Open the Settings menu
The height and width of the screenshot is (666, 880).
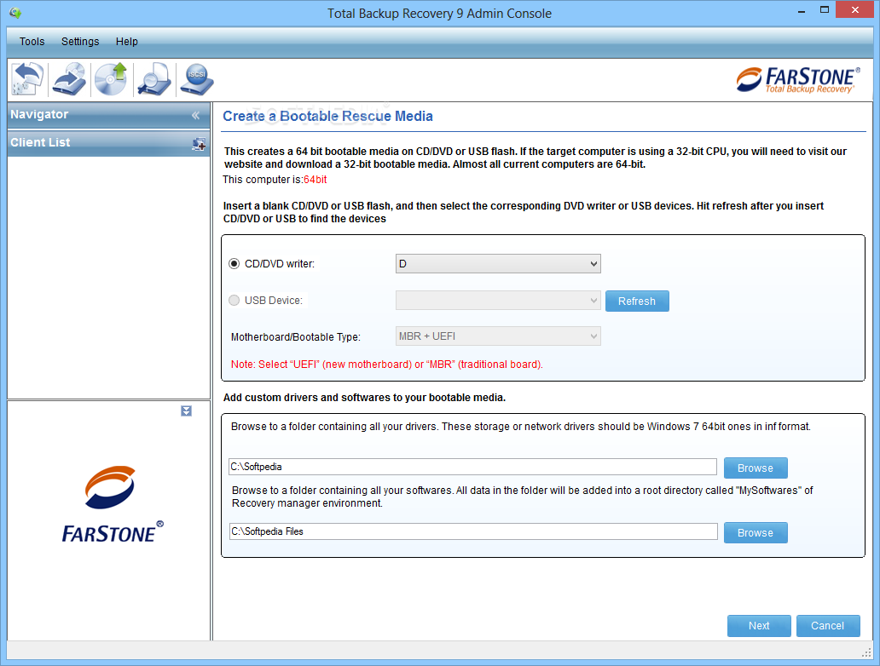(80, 42)
